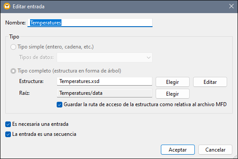Toggle La entrada es una secuencia checkbox
Image resolution: width=238 pixels, height=159 pixels.
8,134
